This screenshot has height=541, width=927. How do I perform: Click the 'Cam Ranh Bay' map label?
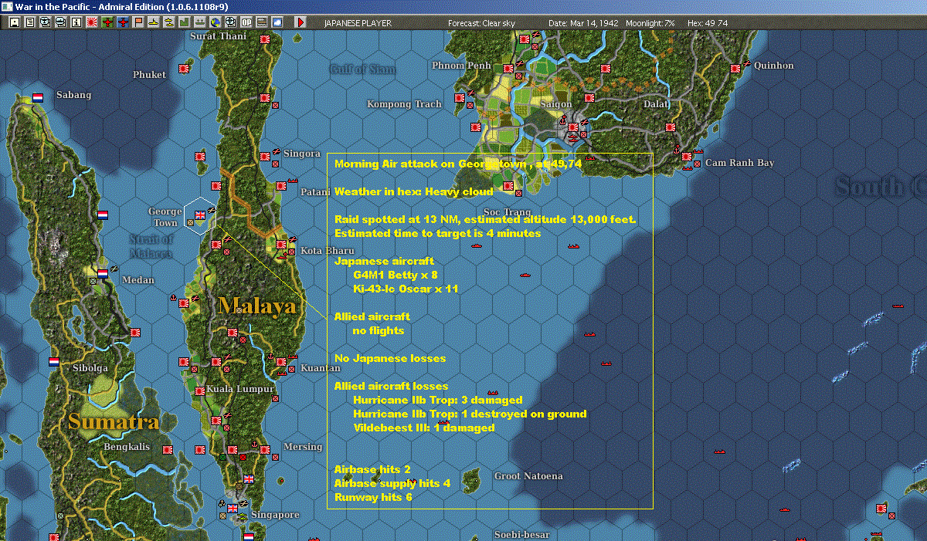pyautogui.click(x=740, y=163)
